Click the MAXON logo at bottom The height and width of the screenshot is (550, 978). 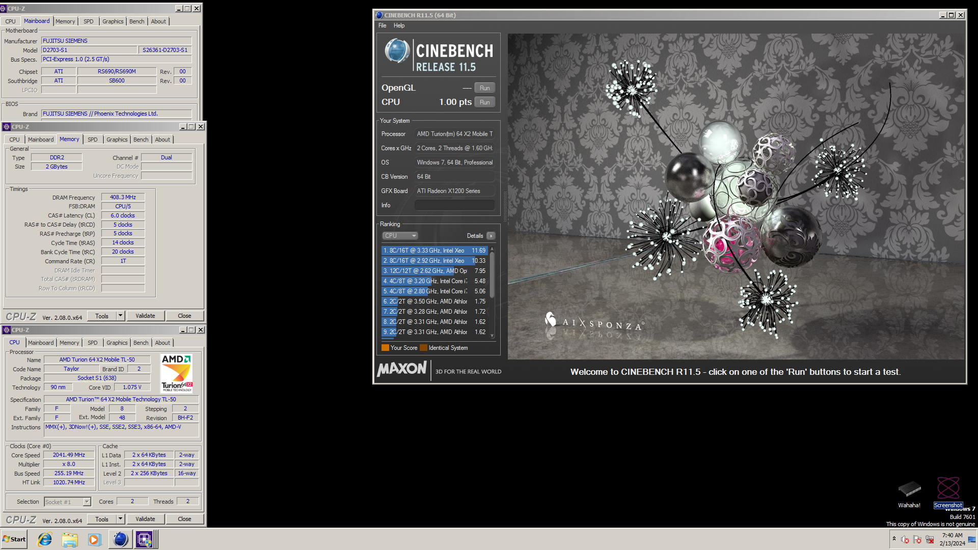pos(402,369)
